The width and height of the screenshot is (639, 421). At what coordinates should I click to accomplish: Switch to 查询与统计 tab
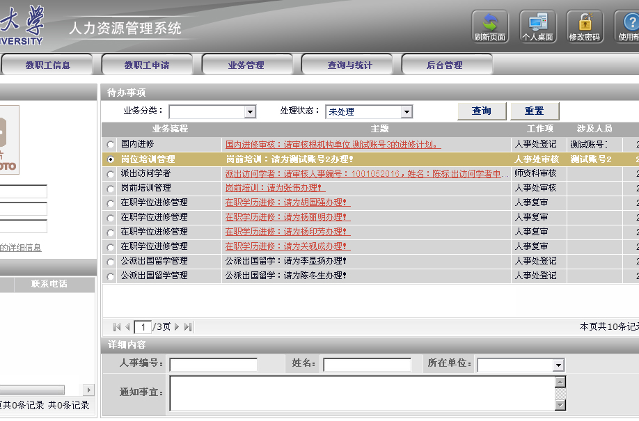coord(349,65)
